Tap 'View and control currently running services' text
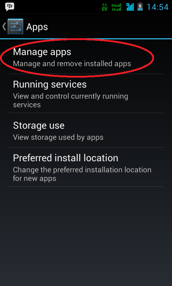The height and width of the screenshot is (286, 172). click(x=71, y=100)
